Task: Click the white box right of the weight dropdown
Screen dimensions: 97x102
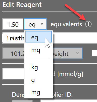Action: point(94,53)
